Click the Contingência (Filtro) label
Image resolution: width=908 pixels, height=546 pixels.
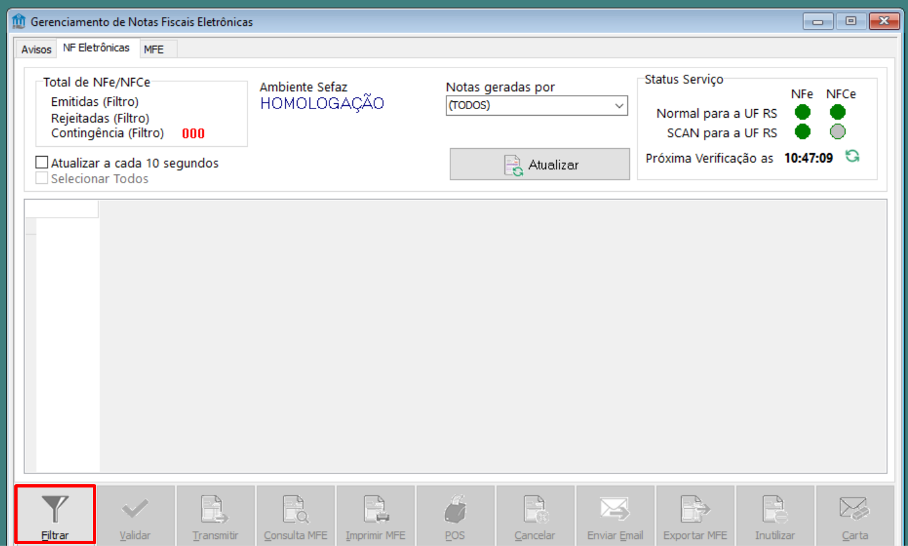[107, 133]
